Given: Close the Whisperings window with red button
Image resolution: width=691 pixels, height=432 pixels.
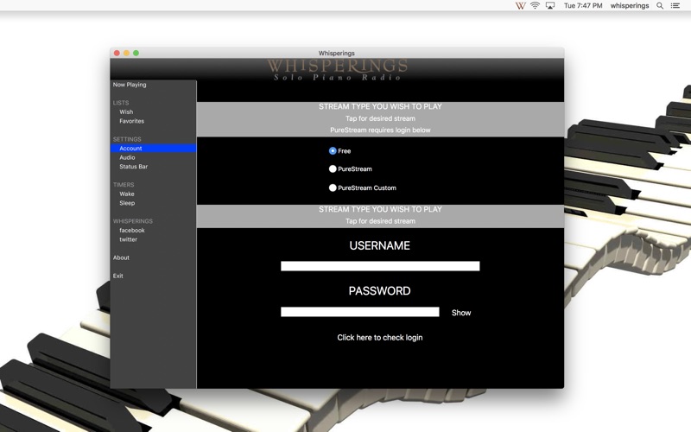Looking at the screenshot, I should click(x=117, y=53).
